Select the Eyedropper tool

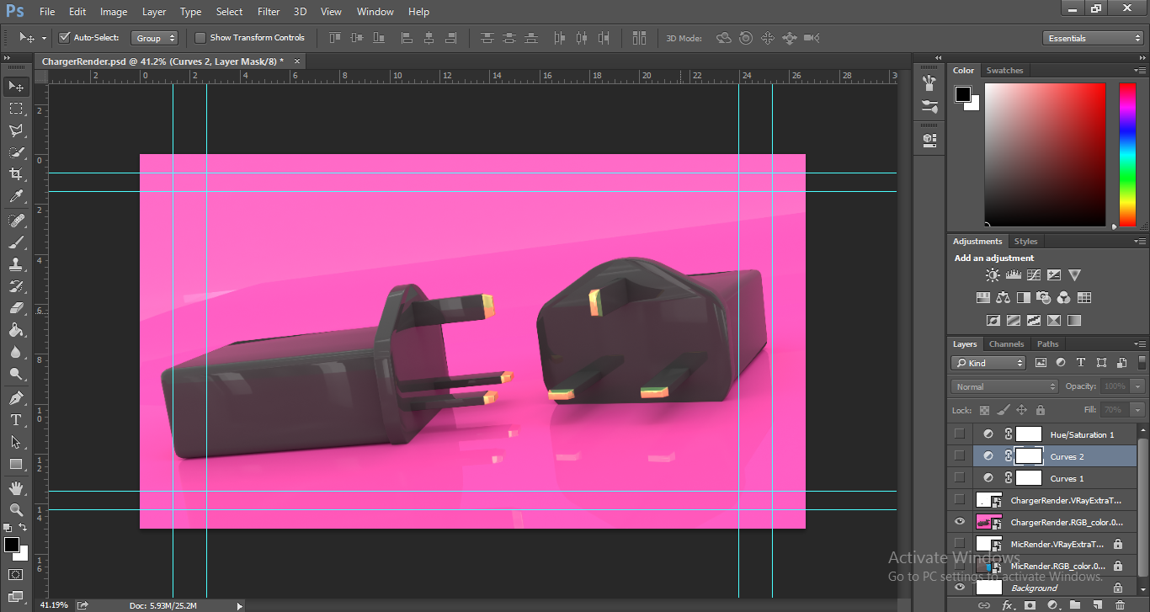click(x=16, y=196)
